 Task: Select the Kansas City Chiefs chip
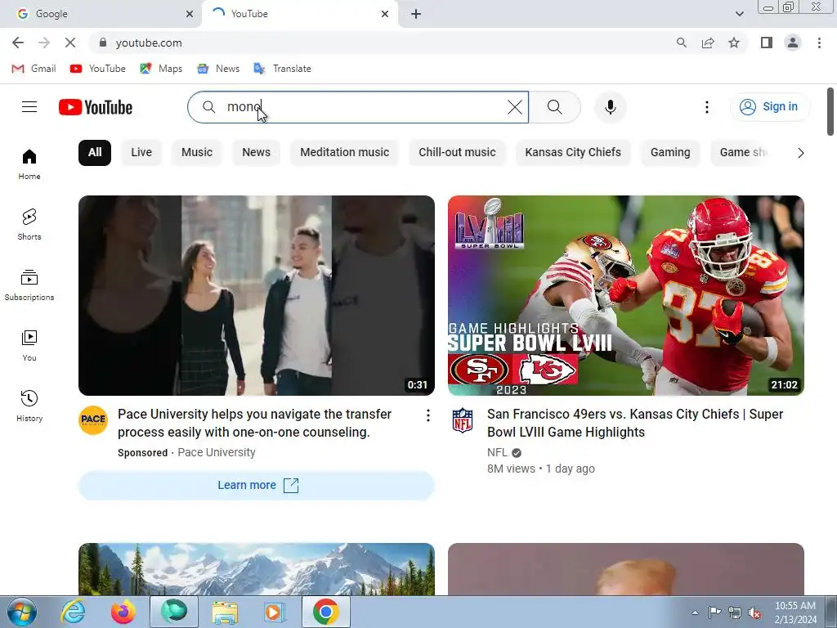573,153
